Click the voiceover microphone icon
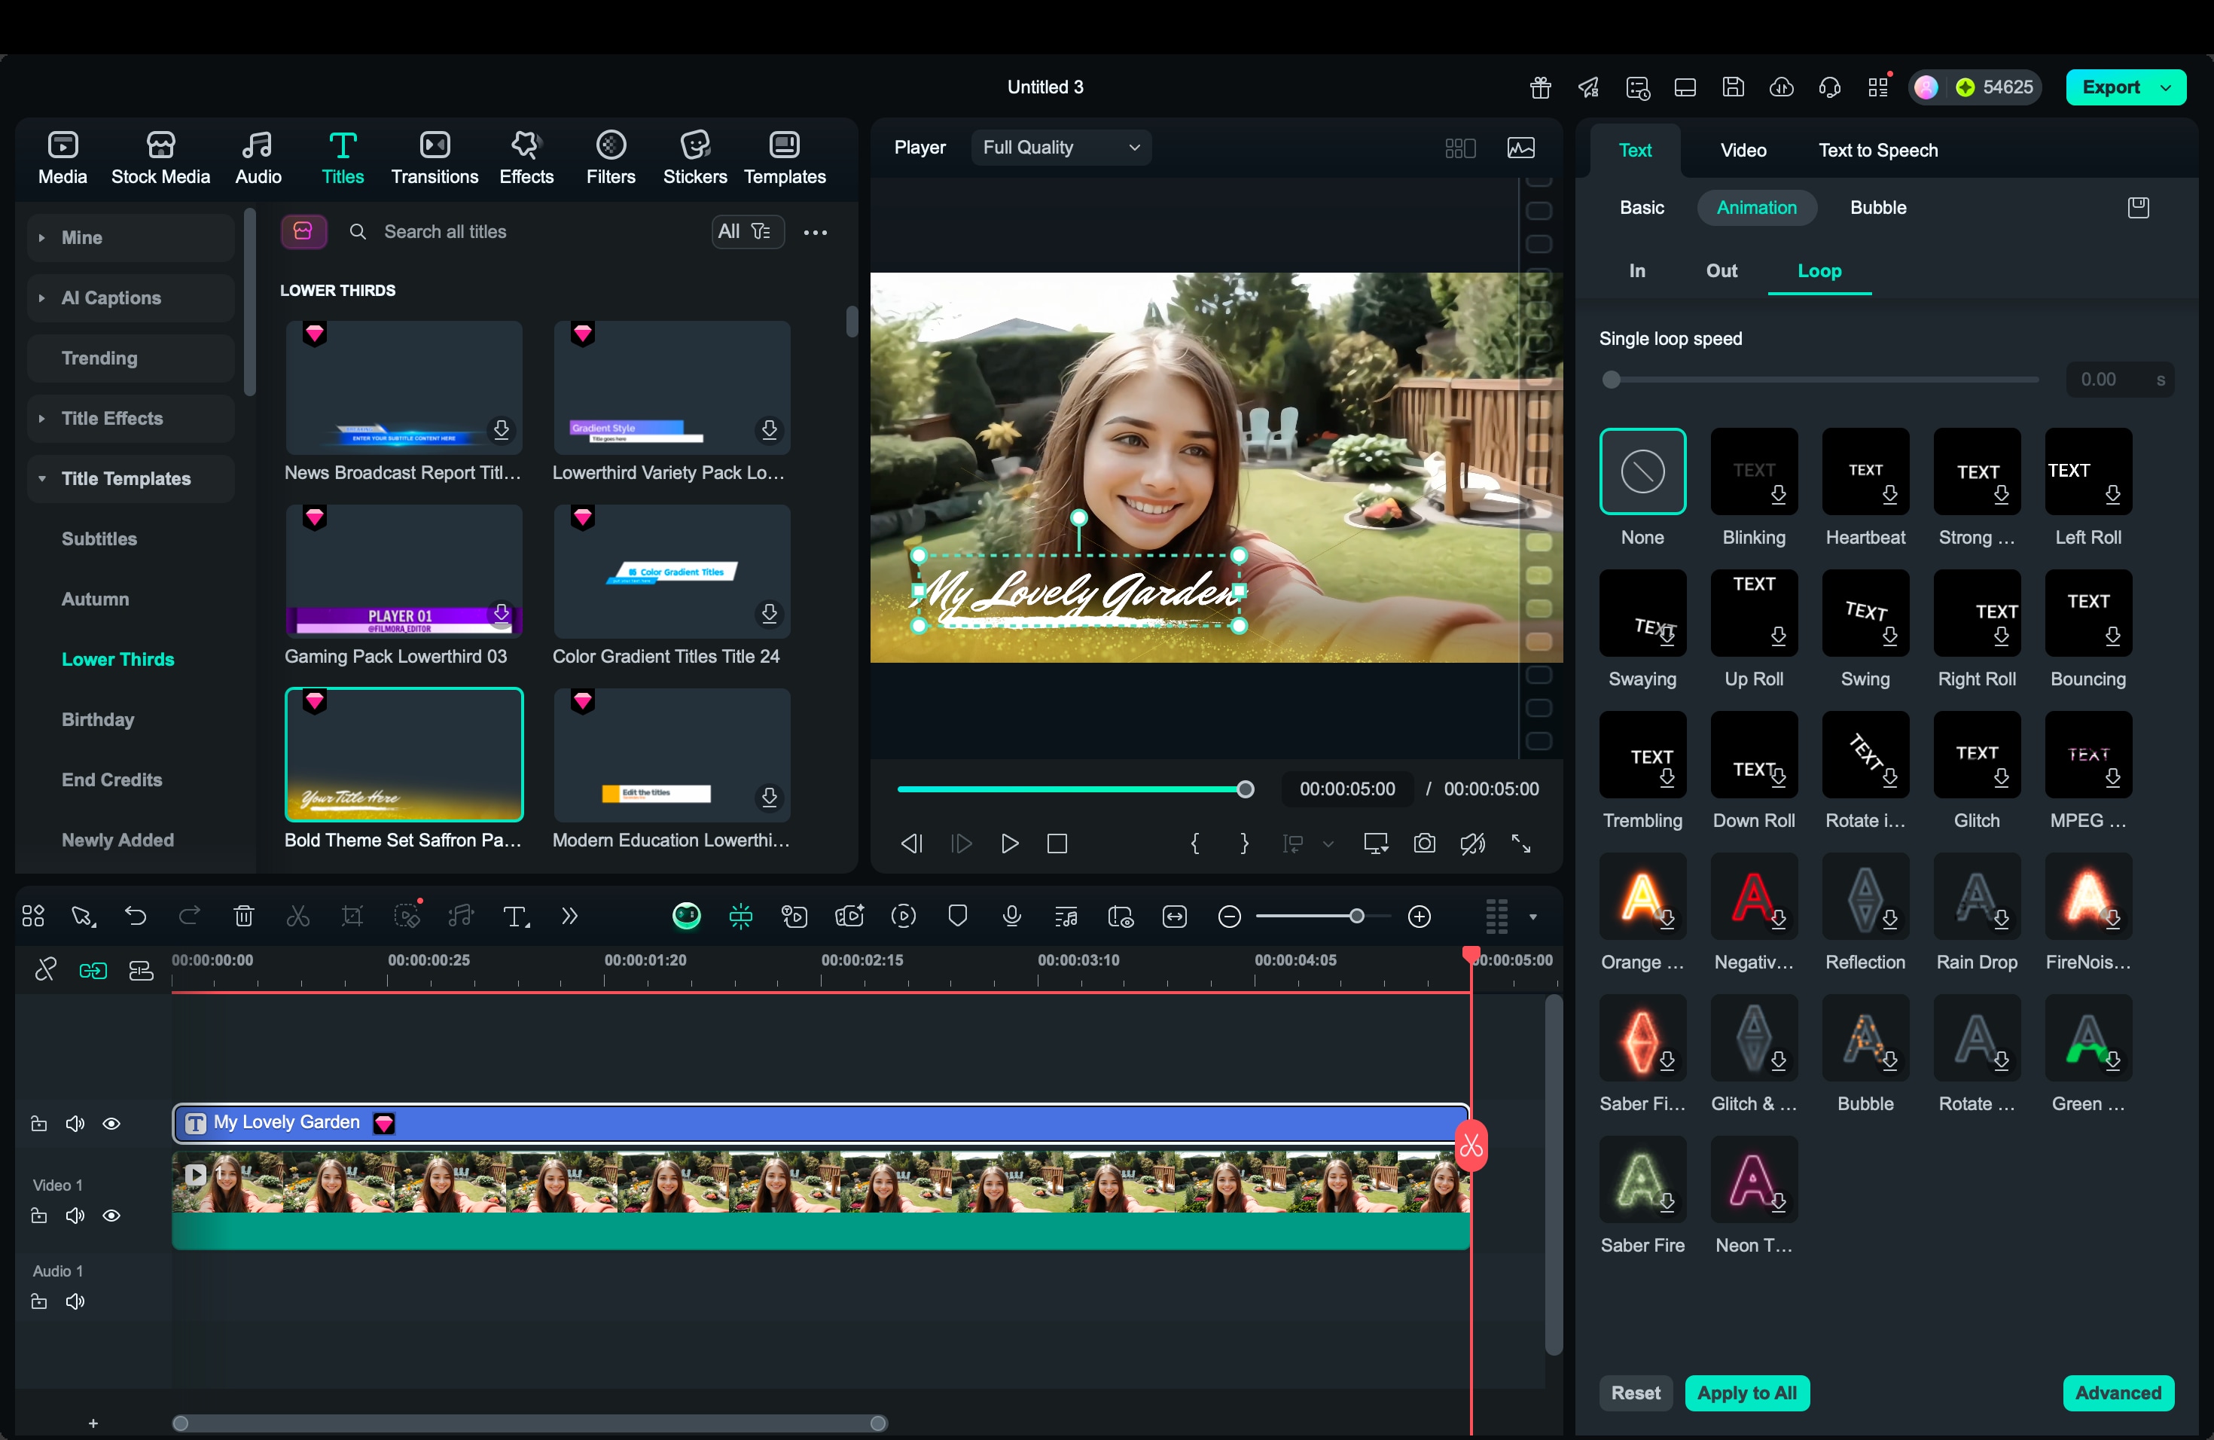The image size is (2214, 1440). coord(1012,917)
